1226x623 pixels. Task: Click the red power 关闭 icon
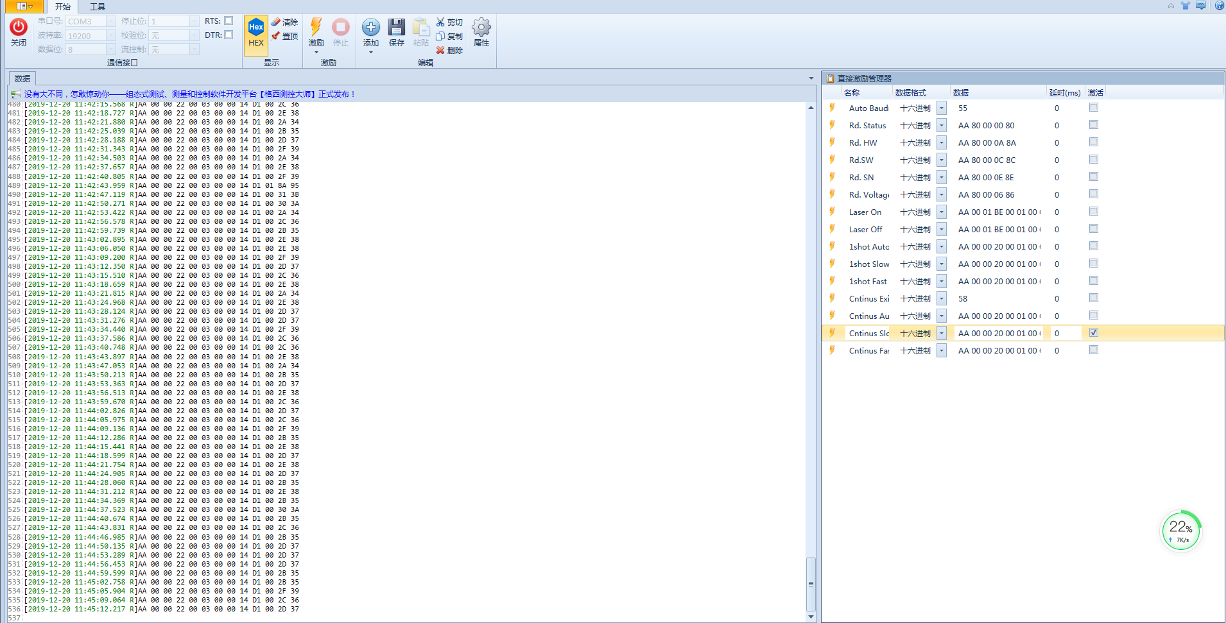click(x=19, y=27)
